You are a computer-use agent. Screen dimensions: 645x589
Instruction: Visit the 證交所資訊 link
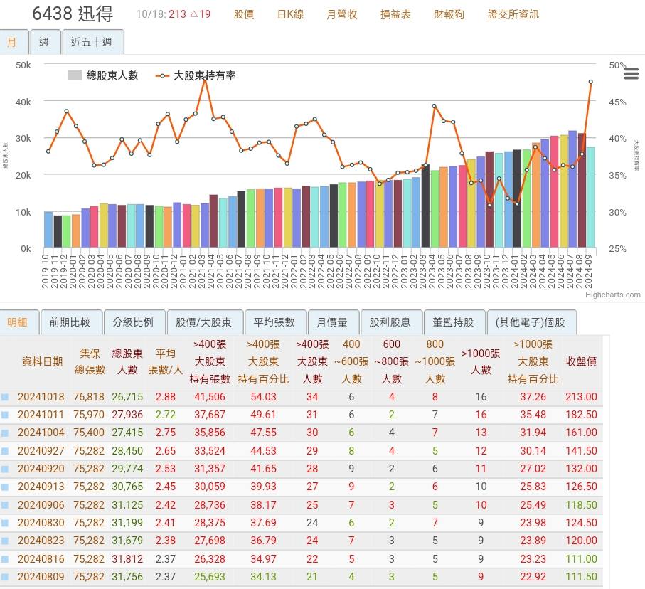click(x=513, y=14)
